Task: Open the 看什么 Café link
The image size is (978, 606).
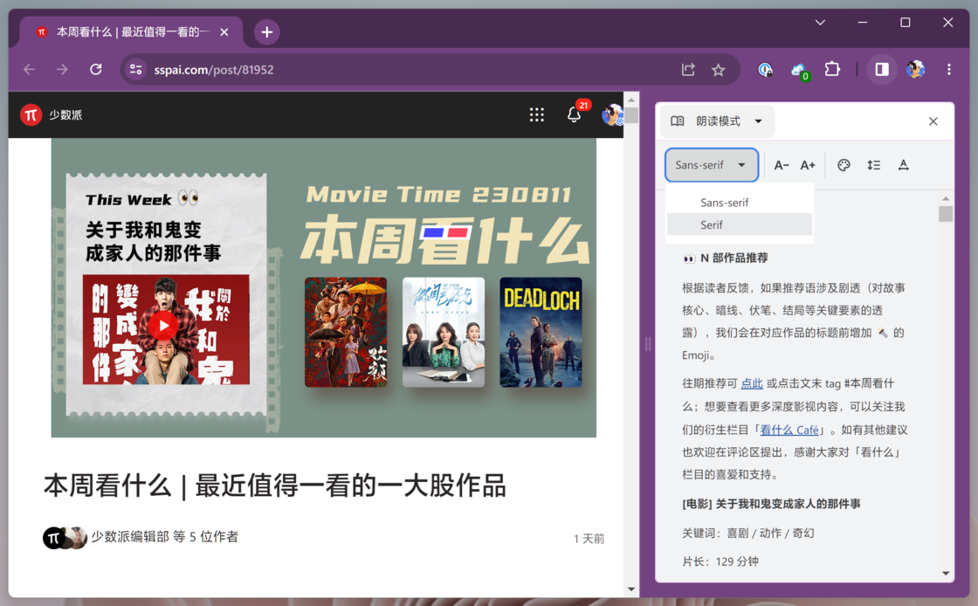Action: [789, 430]
